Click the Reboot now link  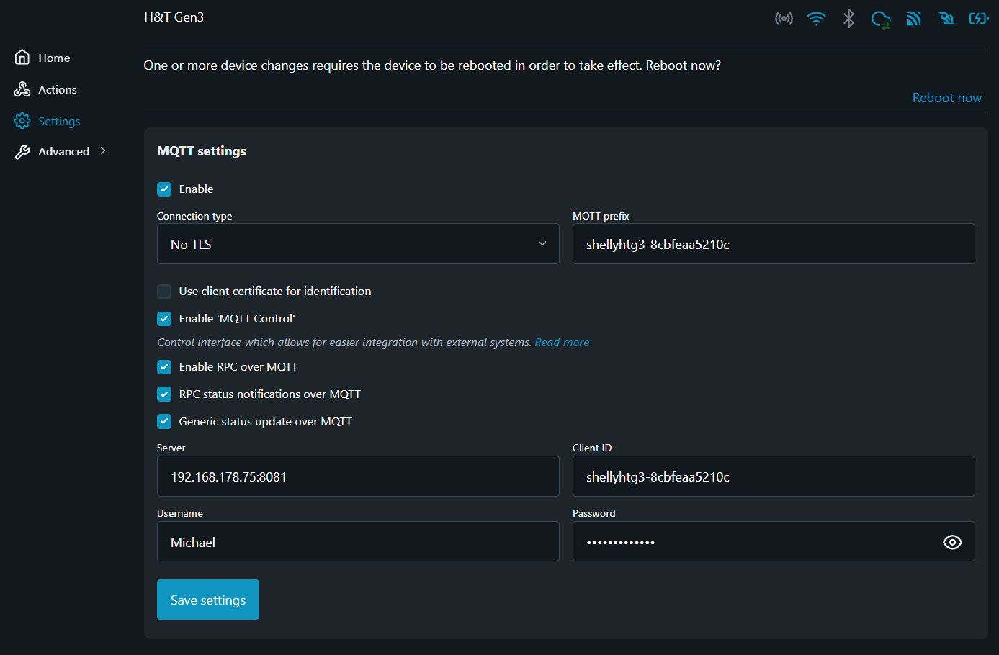point(946,98)
